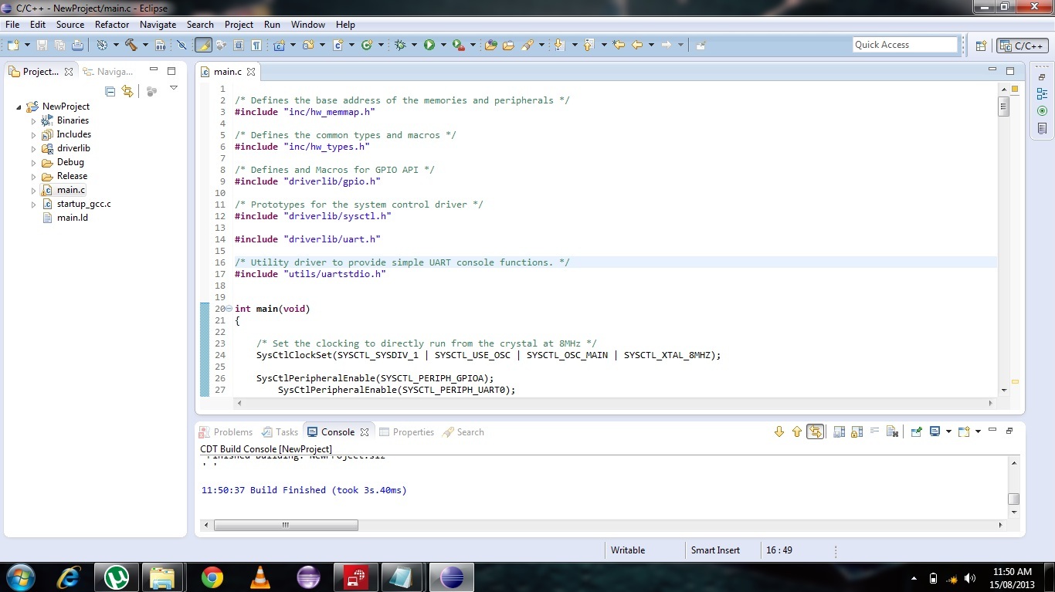Click the Build (hammer) toolbar icon
Screen dimensions: 1055x592
(131, 46)
